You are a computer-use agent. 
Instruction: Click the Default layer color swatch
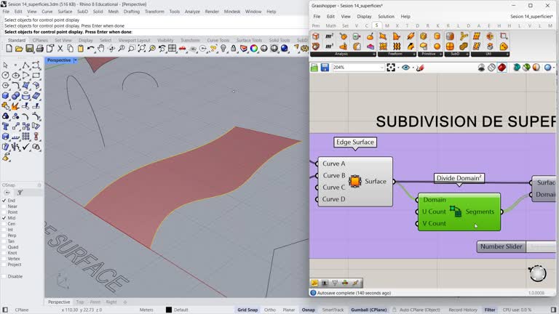click(x=169, y=310)
